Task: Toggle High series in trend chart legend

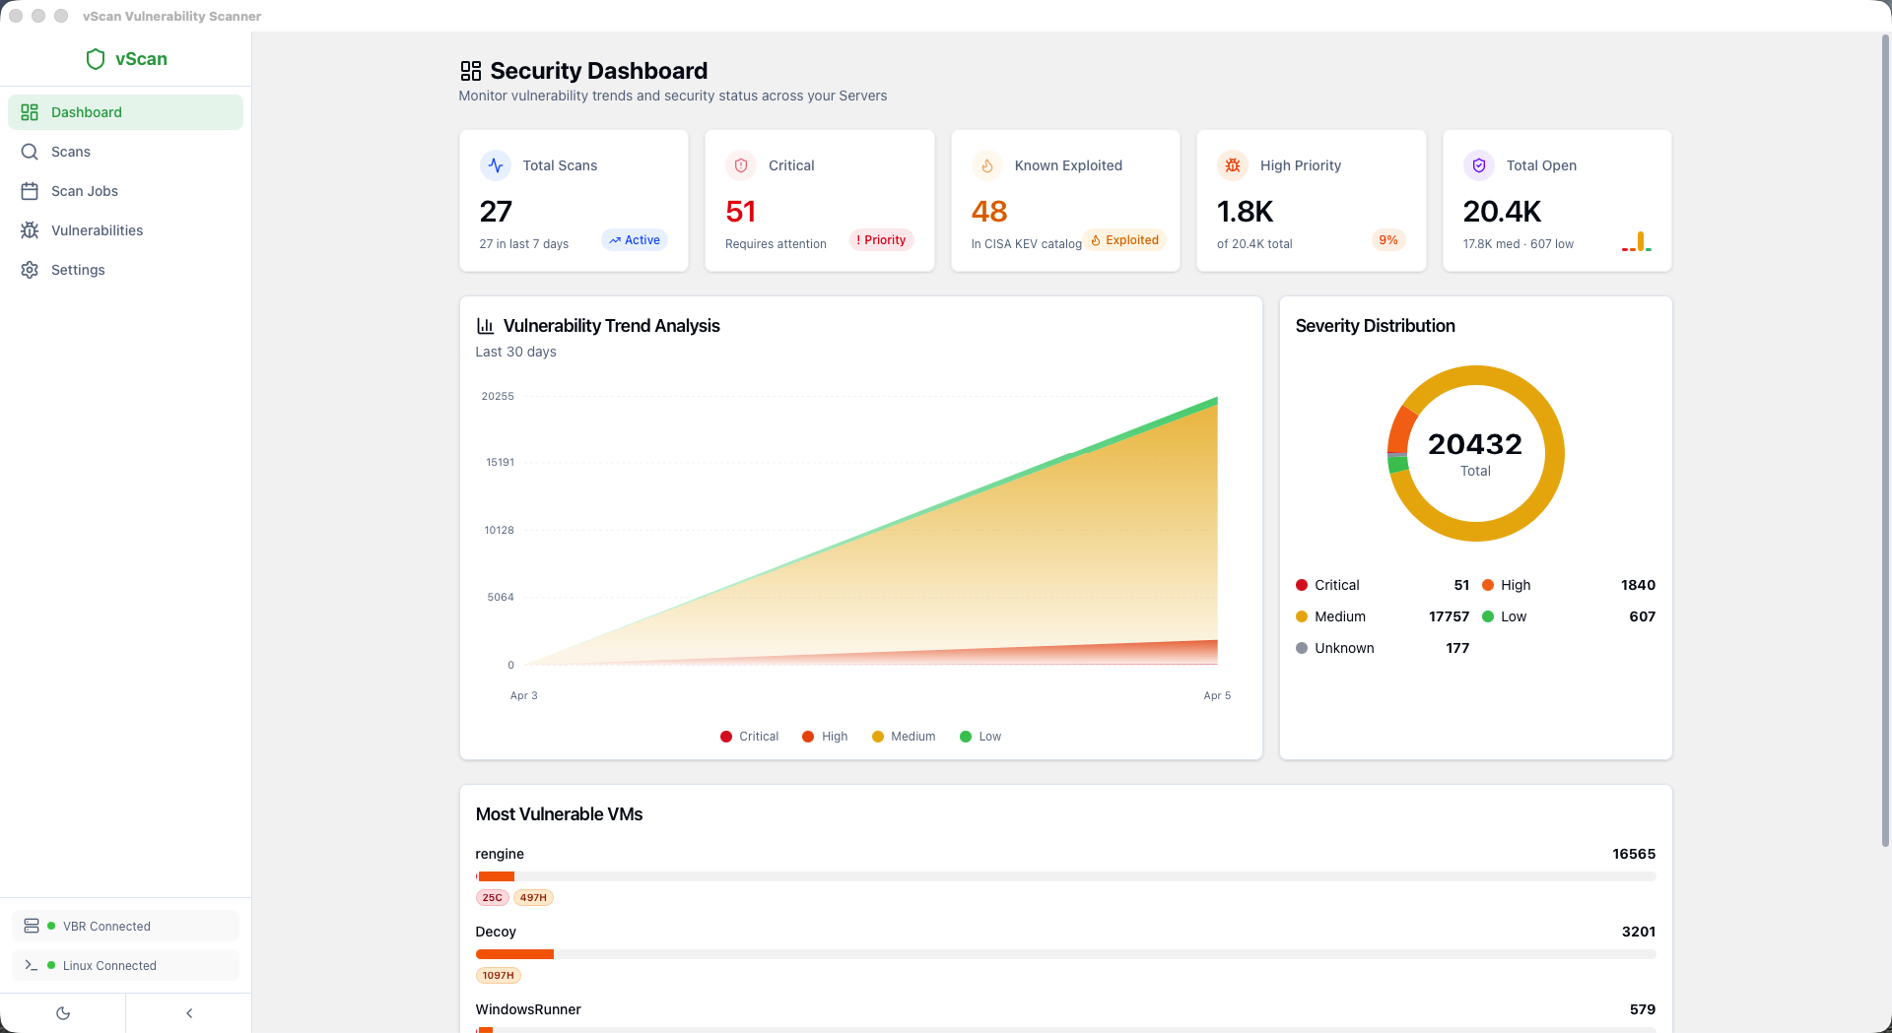Action: pyautogui.click(x=825, y=737)
